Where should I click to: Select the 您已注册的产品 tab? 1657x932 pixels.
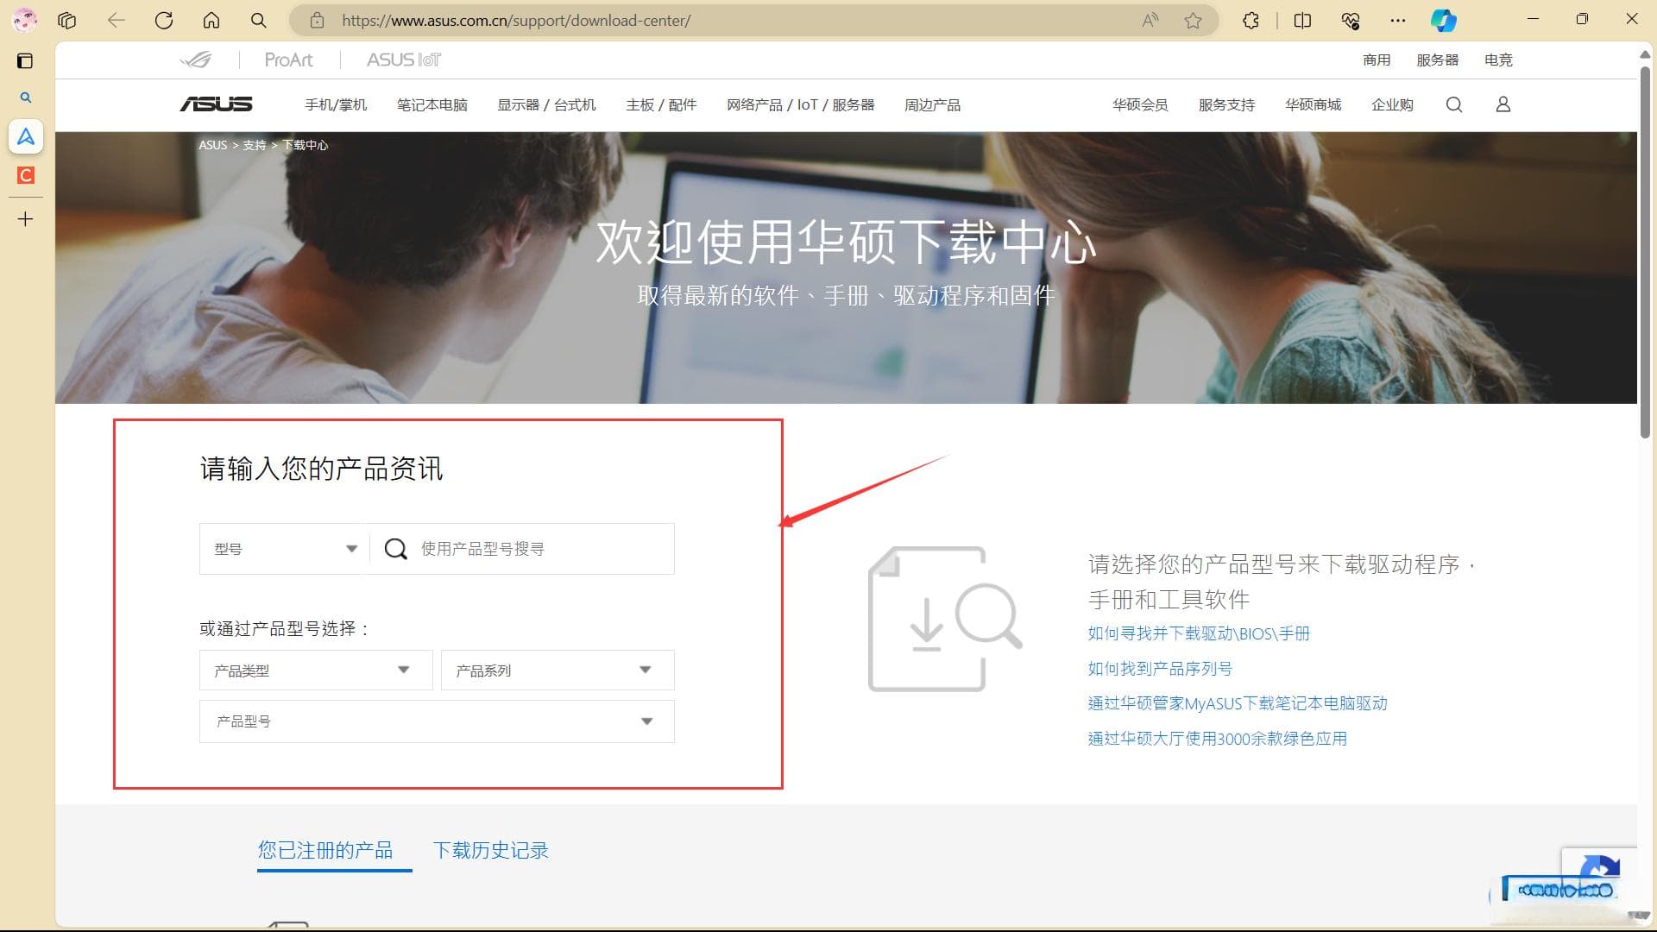pyautogui.click(x=325, y=851)
